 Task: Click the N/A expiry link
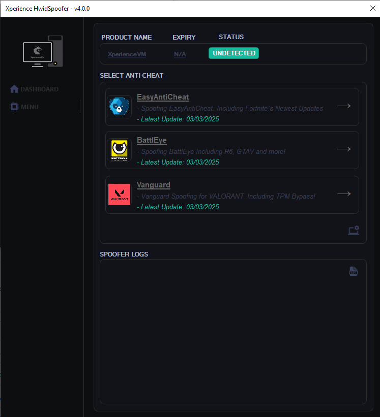click(x=180, y=54)
